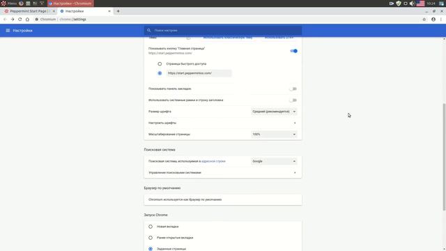This screenshot has width=446, height=251.
Task: Select 'Новая вкладка' startup option
Action: click(x=151, y=227)
